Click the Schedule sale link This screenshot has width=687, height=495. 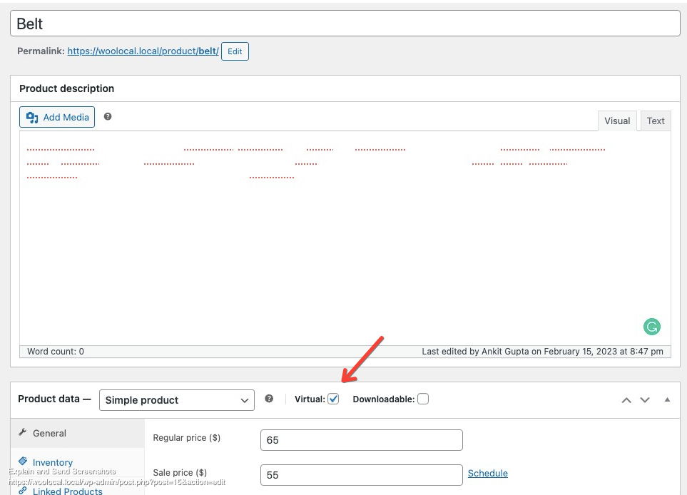[x=488, y=473]
